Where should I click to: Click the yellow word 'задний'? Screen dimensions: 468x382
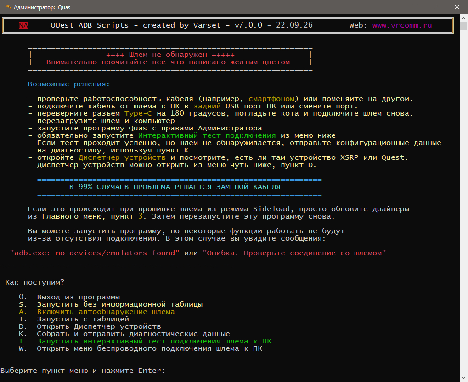coord(208,106)
